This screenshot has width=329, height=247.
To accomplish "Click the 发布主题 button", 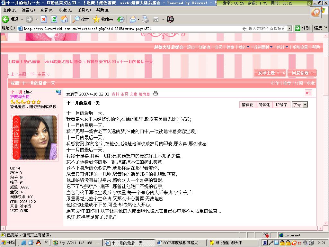I will tap(268, 73).
